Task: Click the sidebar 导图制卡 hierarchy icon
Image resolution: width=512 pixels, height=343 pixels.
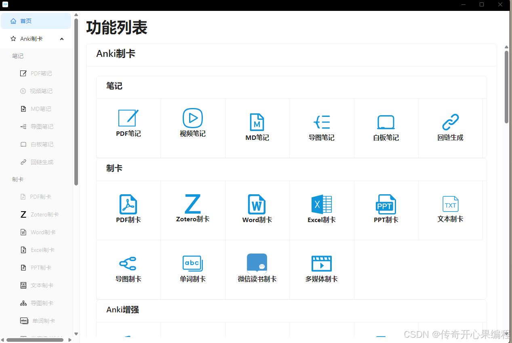Action: (x=23, y=303)
